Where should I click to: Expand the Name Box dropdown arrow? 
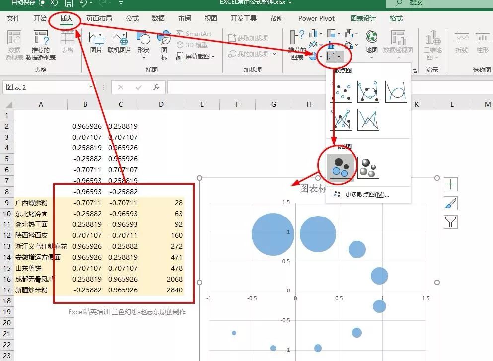coord(91,87)
